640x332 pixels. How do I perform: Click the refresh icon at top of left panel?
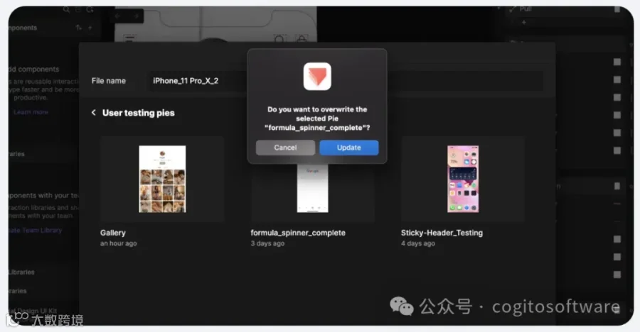[90, 10]
